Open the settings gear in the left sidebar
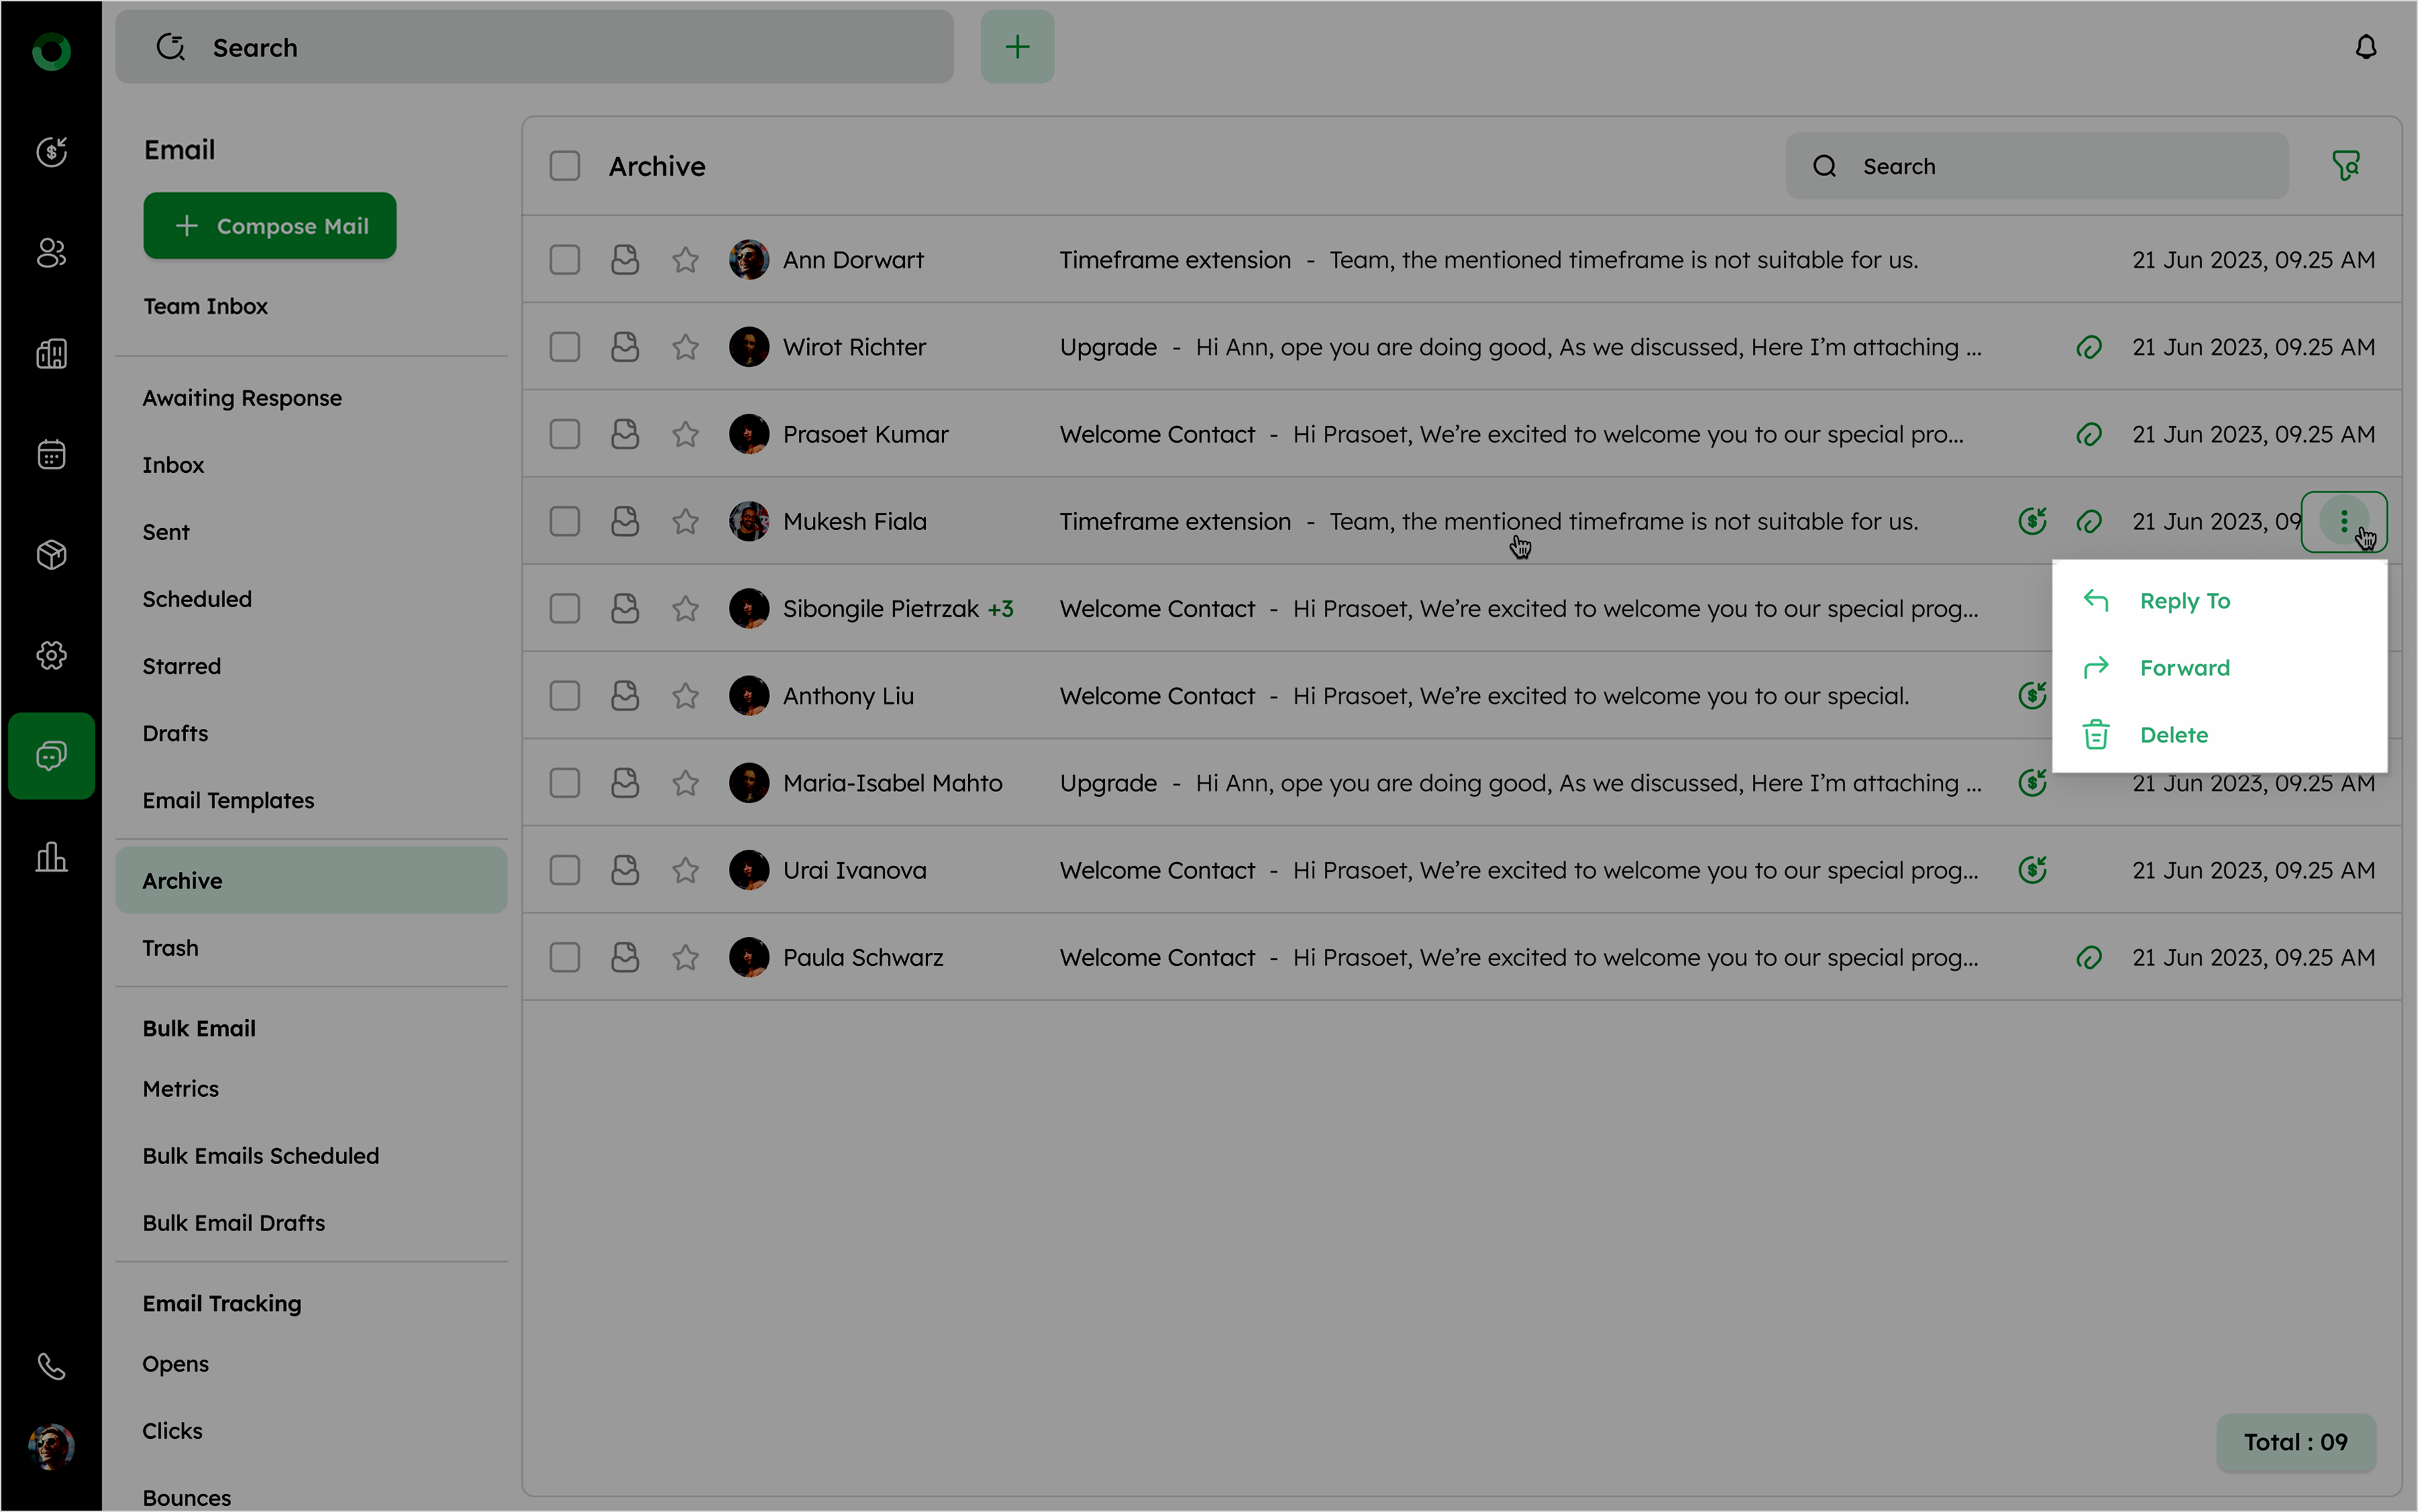2418x1512 pixels. coord(51,655)
